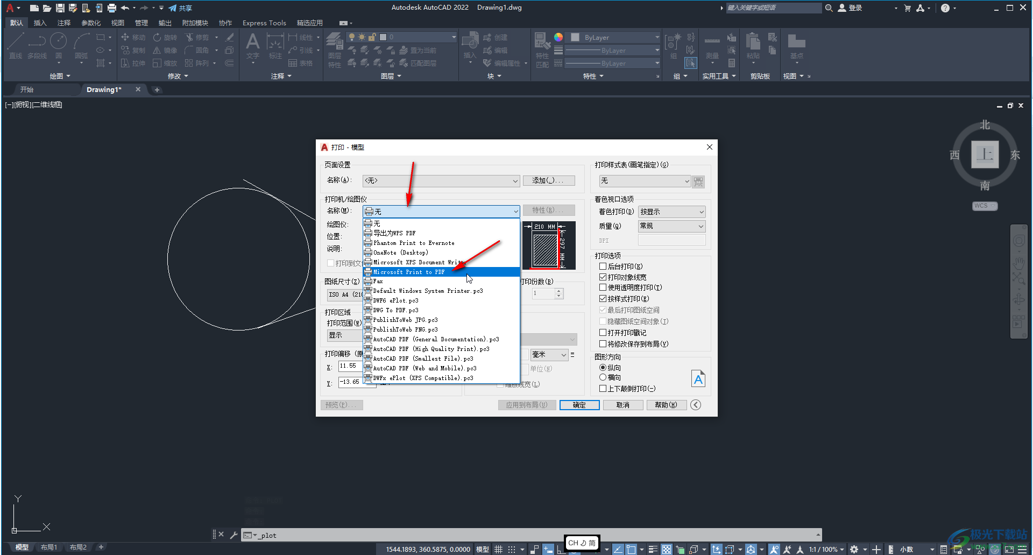Select landscape (横向) orientation radio
The image size is (1033, 555).
[x=603, y=377]
